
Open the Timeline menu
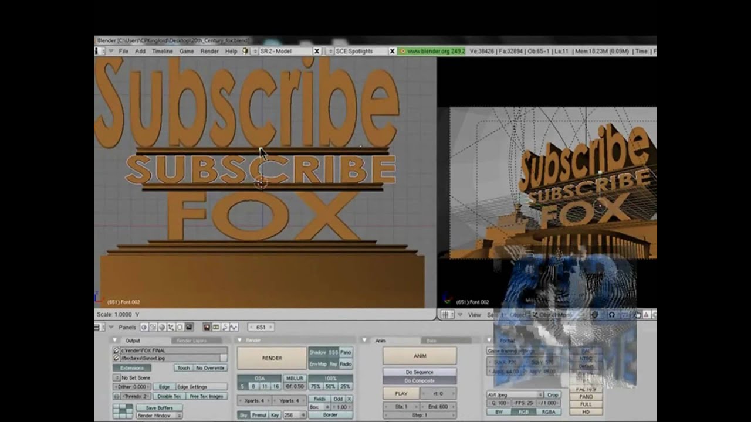pos(163,52)
